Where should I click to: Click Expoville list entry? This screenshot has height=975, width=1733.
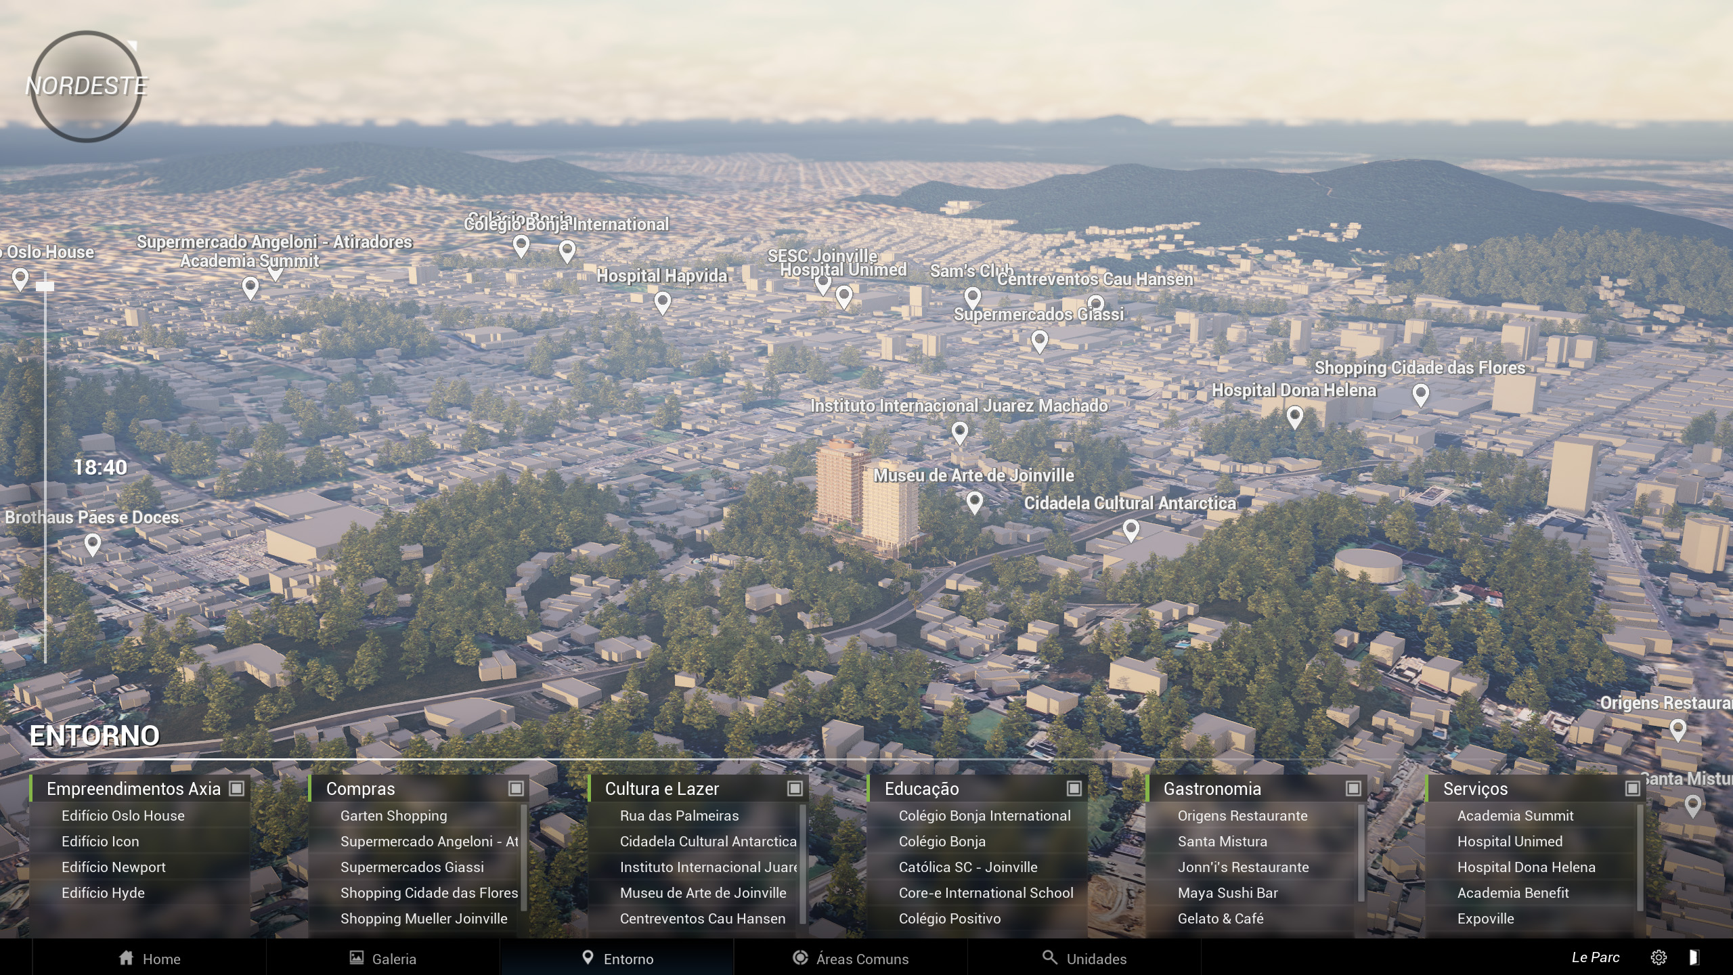[x=1531, y=918]
